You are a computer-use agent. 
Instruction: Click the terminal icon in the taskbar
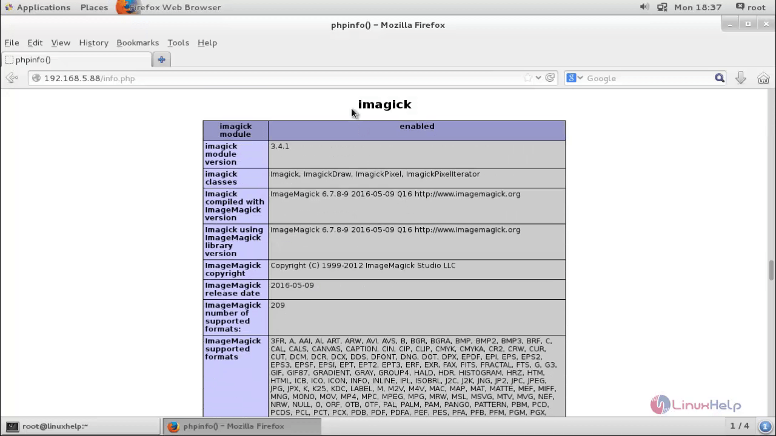(12, 426)
